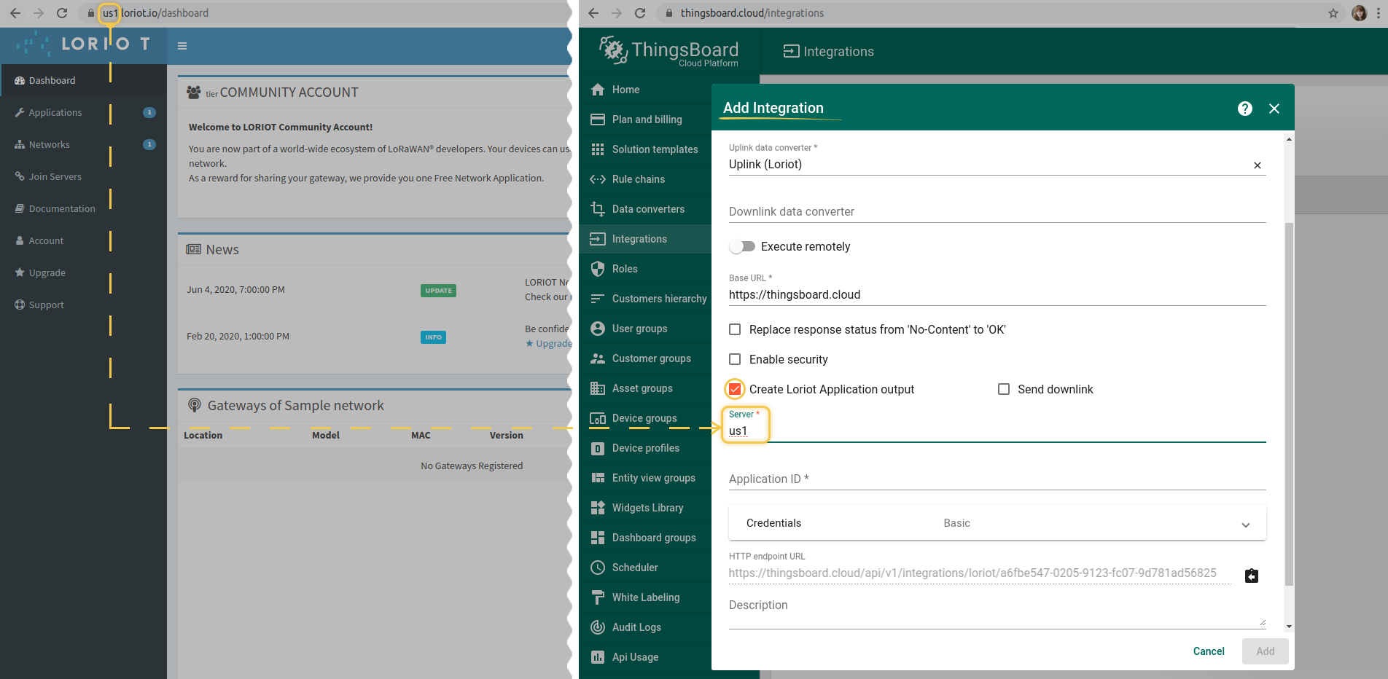Open LORIOT Networks menu item
This screenshot has width=1388, height=679.
(83, 144)
